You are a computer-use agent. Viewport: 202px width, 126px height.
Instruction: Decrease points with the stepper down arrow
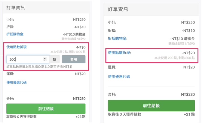pos(45,61)
